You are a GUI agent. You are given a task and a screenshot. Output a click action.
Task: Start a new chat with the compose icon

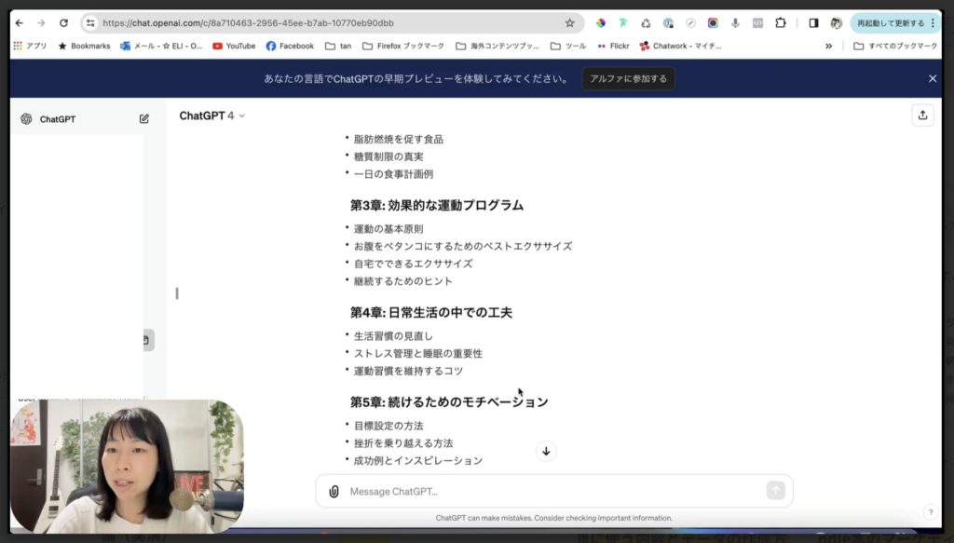pyautogui.click(x=144, y=118)
